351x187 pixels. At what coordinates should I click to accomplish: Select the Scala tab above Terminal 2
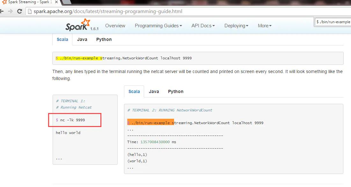pos(134,91)
